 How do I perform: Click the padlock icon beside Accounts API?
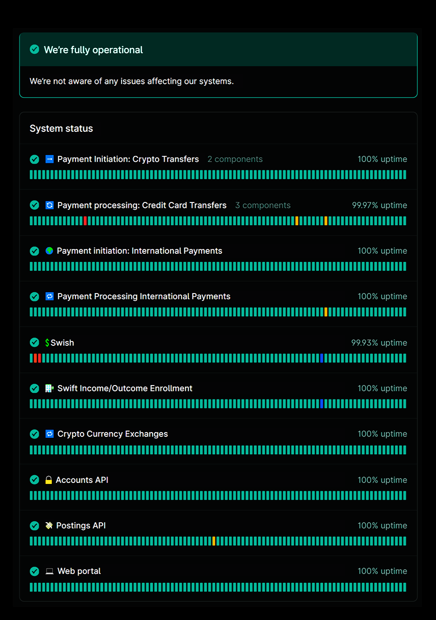coord(48,480)
